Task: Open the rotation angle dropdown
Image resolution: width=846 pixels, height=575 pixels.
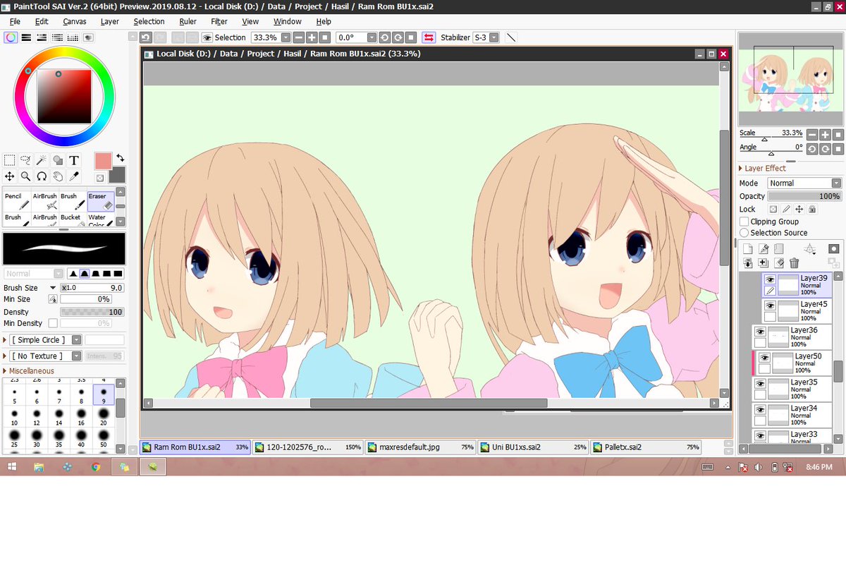Action: point(372,37)
